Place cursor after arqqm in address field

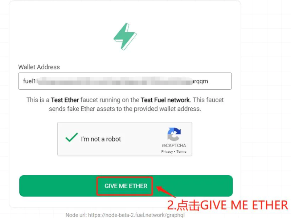tap(208, 81)
